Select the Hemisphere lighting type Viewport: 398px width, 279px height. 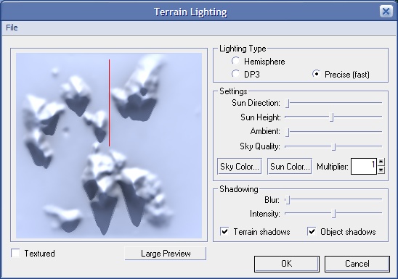(x=235, y=61)
